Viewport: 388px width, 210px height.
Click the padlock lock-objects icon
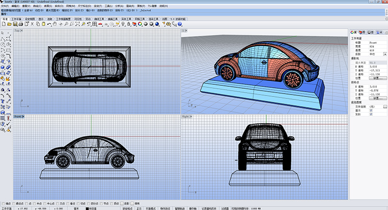[x=129, y=24]
